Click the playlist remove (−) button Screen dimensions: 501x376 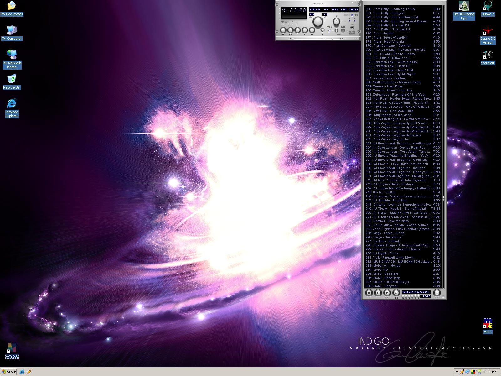(x=378, y=293)
